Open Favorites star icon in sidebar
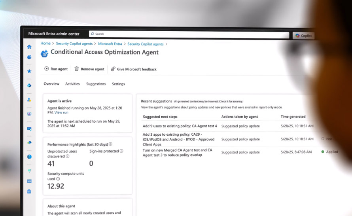Viewport: 352px width, 216px height. pos(29,71)
